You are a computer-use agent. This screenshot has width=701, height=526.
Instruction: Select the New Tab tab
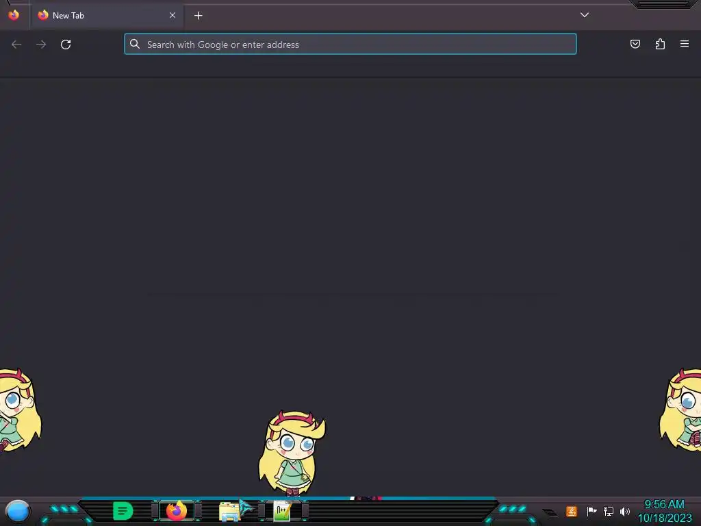pyautogui.click(x=106, y=16)
